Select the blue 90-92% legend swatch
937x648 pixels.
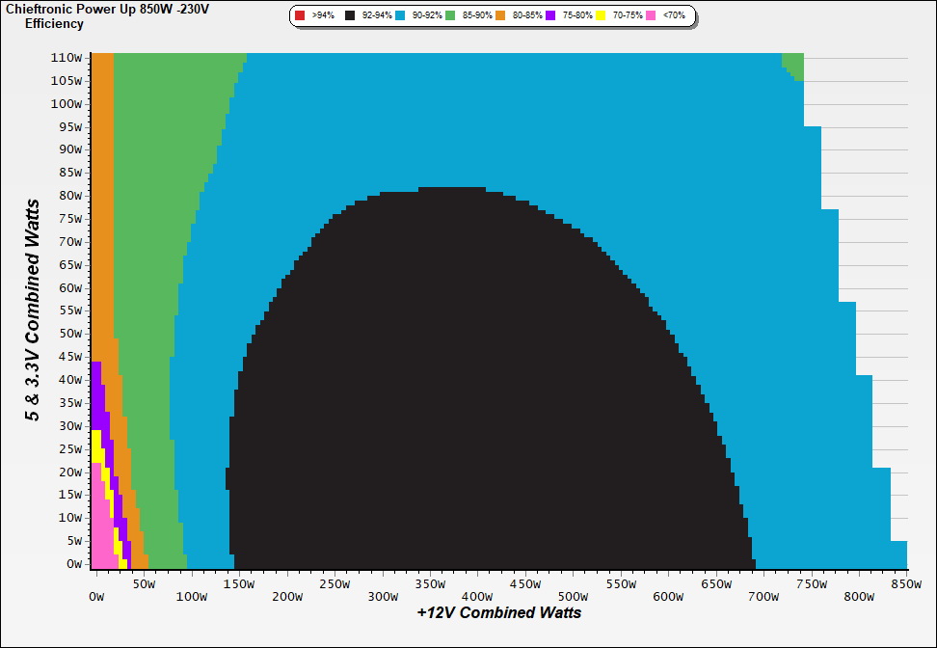400,16
